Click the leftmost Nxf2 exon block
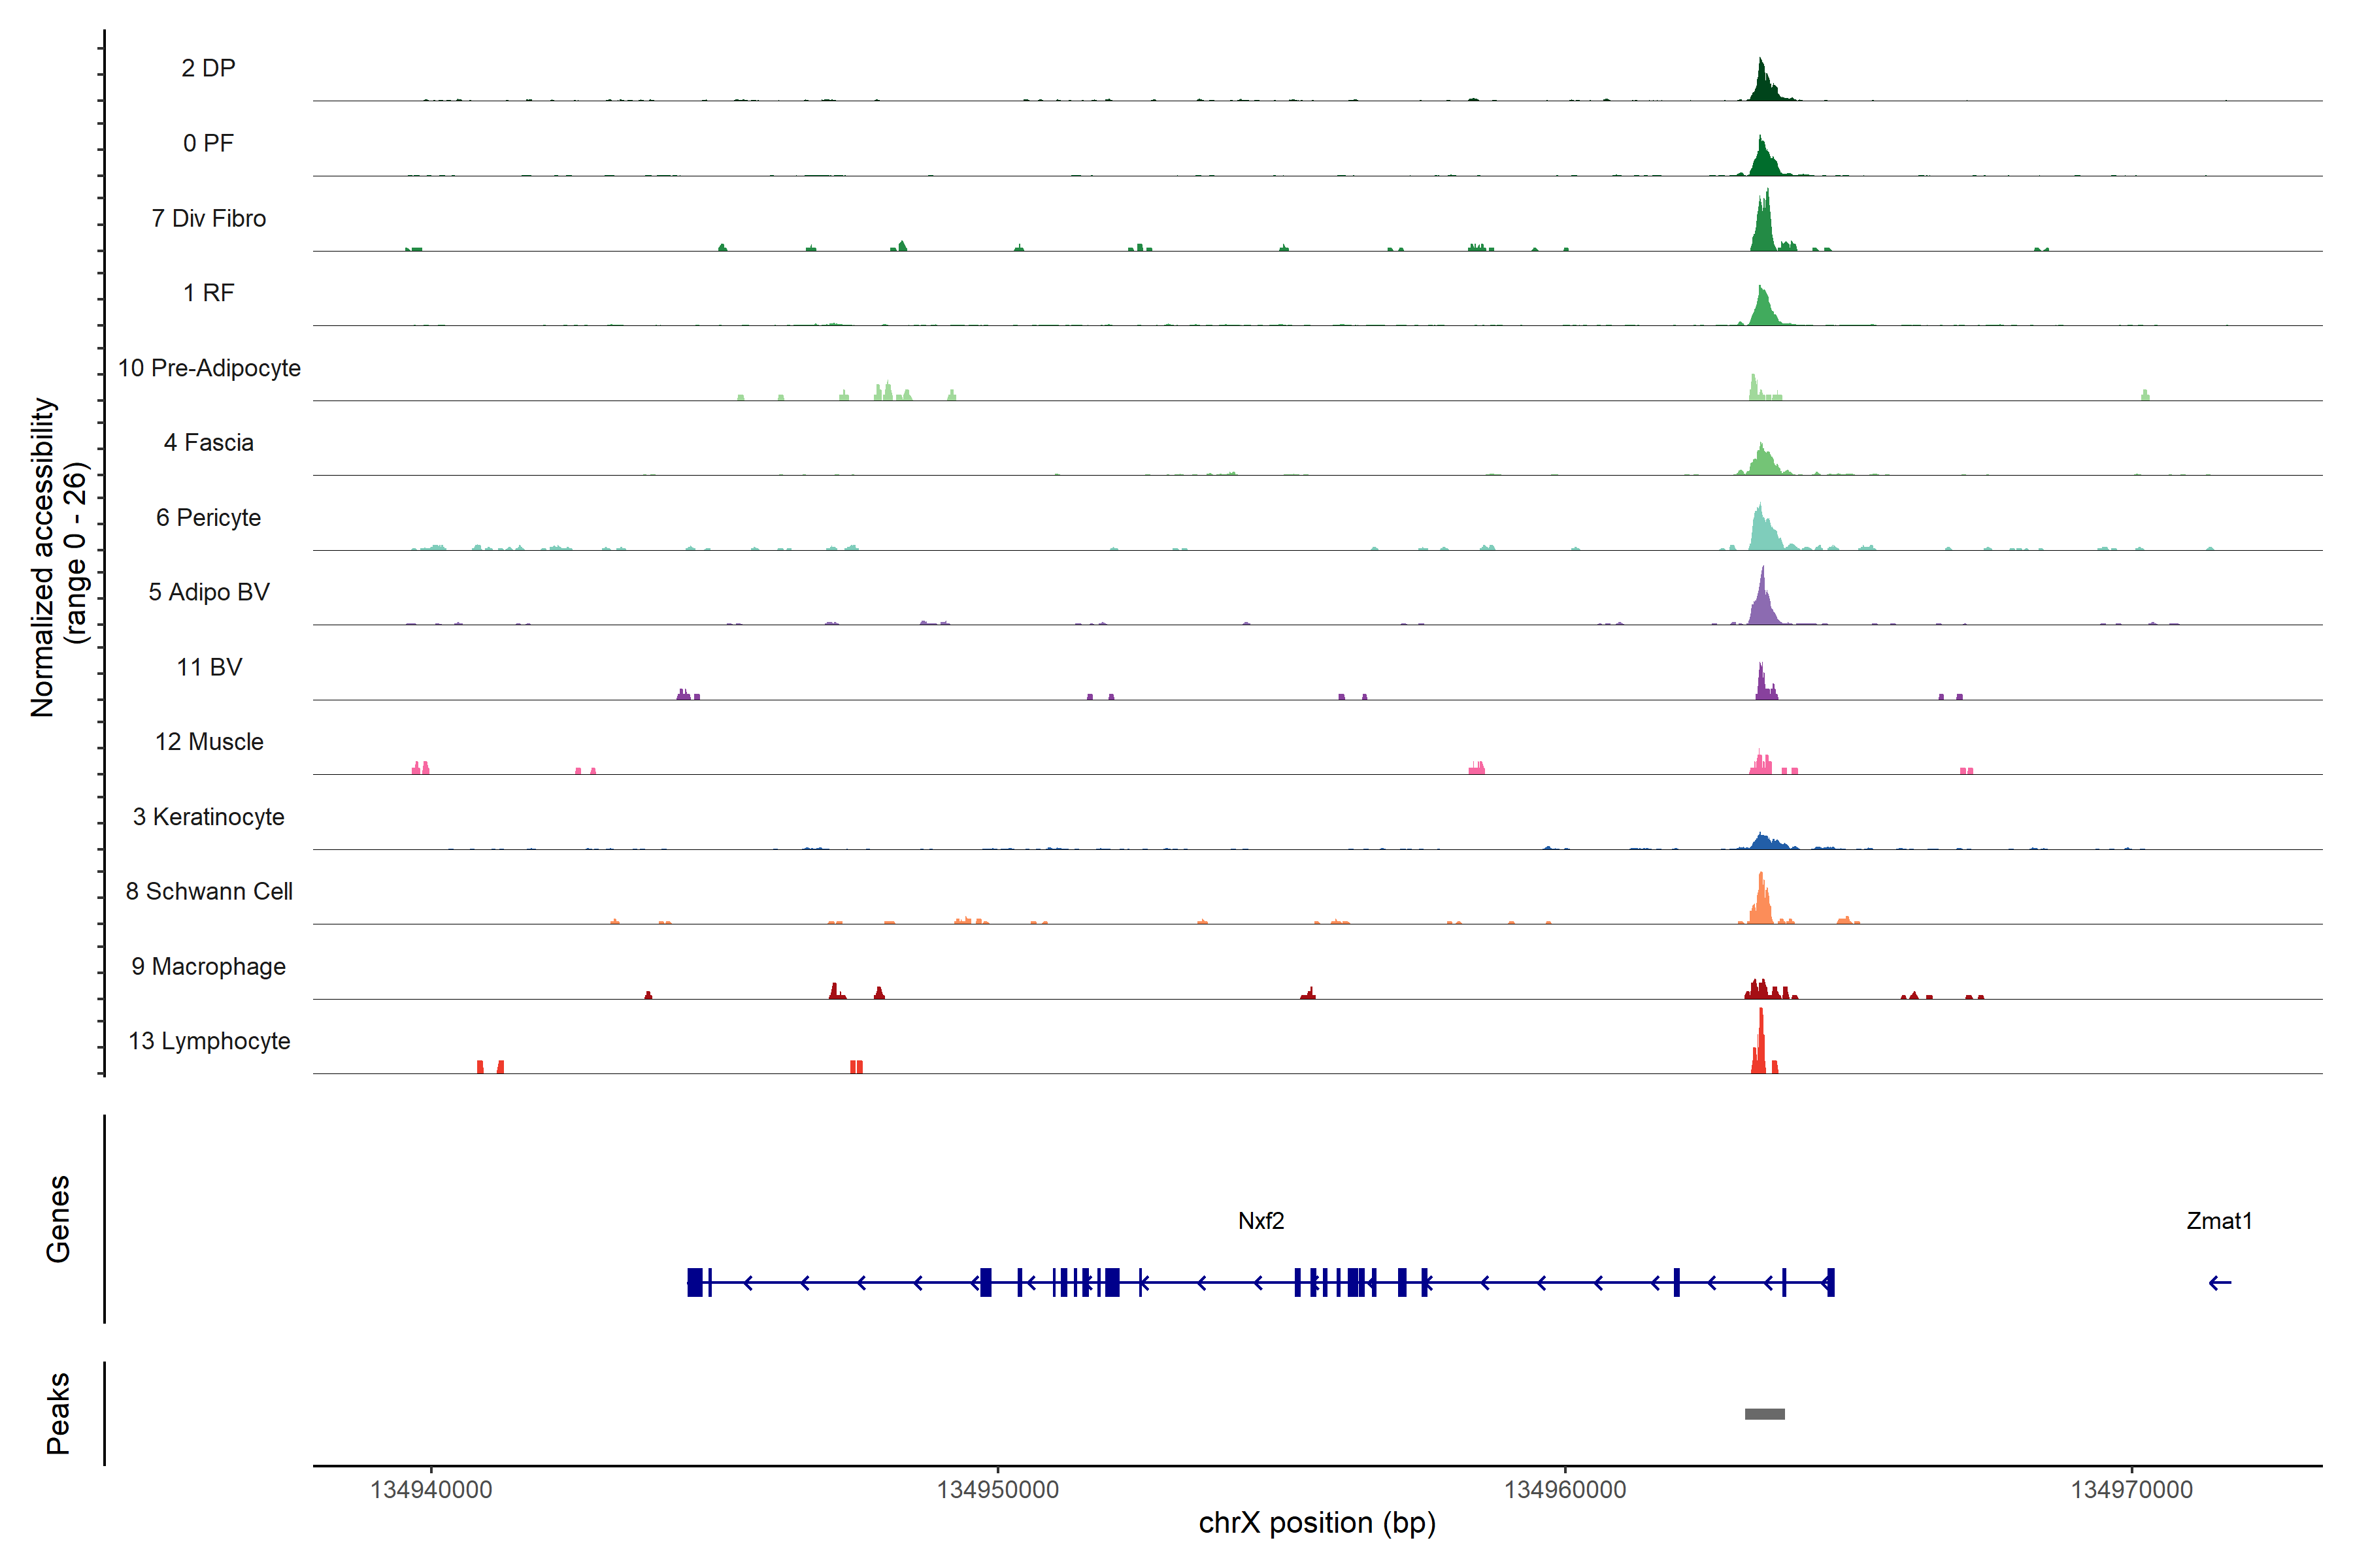2353x1568 pixels. click(x=694, y=1282)
